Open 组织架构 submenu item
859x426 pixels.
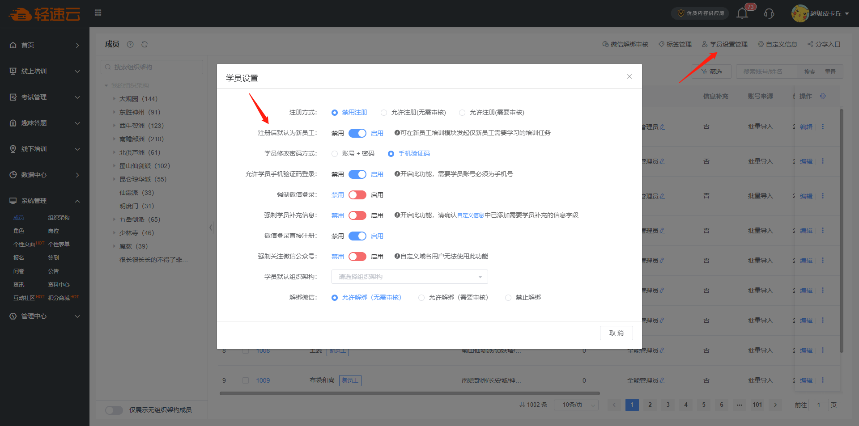[x=59, y=218]
